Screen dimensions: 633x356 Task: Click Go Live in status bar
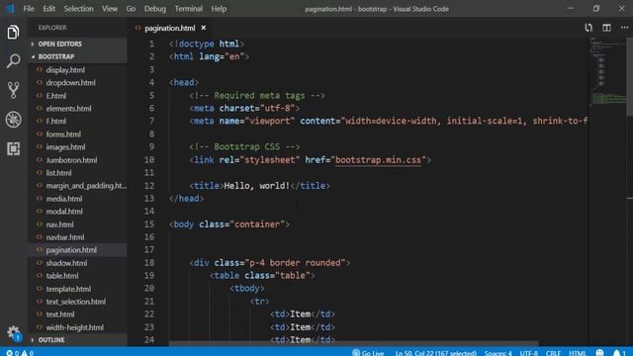[368, 353]
